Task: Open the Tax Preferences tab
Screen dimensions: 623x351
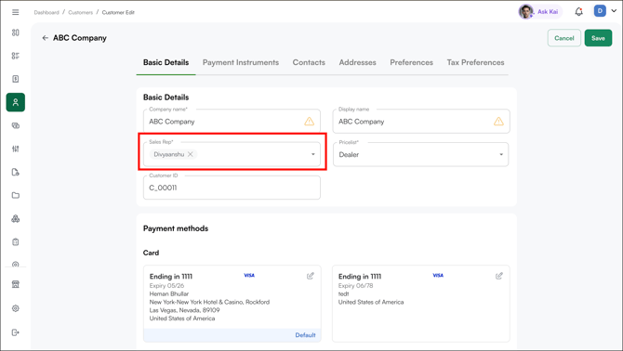Action: (475, 62)
